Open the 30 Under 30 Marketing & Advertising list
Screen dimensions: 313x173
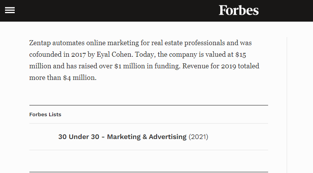click(x=122, y=137)
